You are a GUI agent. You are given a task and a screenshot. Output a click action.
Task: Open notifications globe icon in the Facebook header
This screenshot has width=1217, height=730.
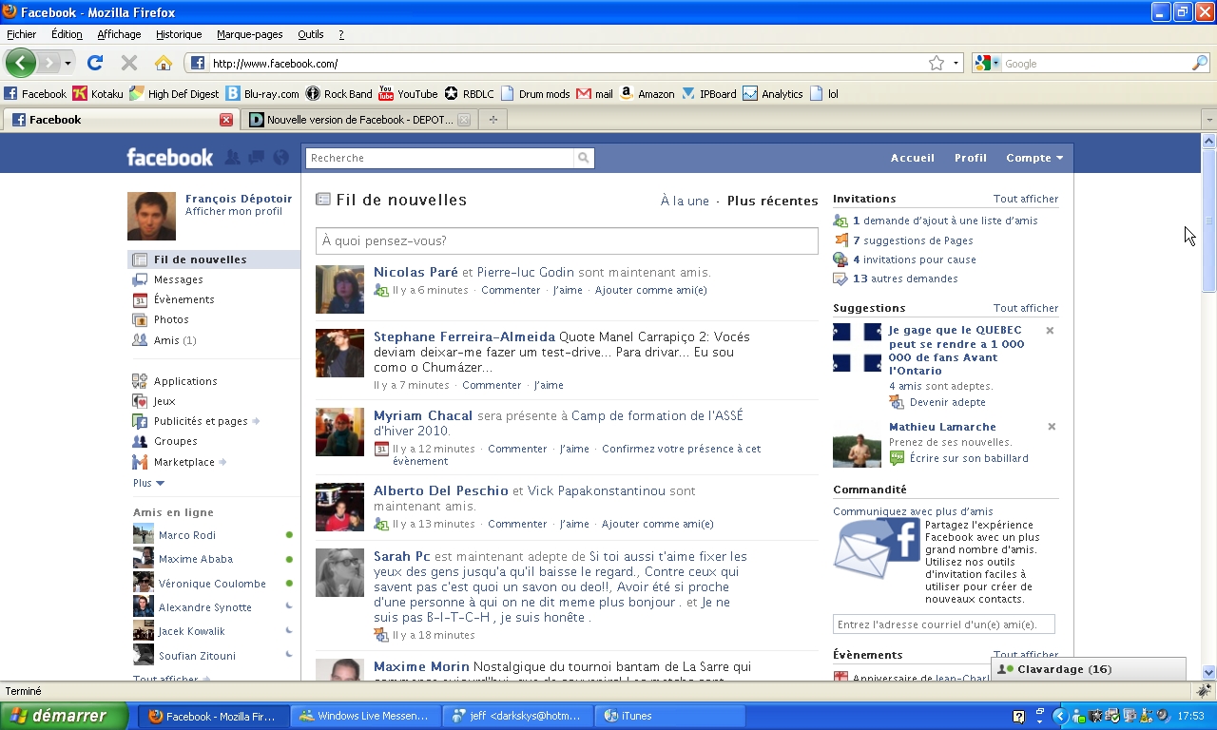pyautogui.click(x=280, y=158)
